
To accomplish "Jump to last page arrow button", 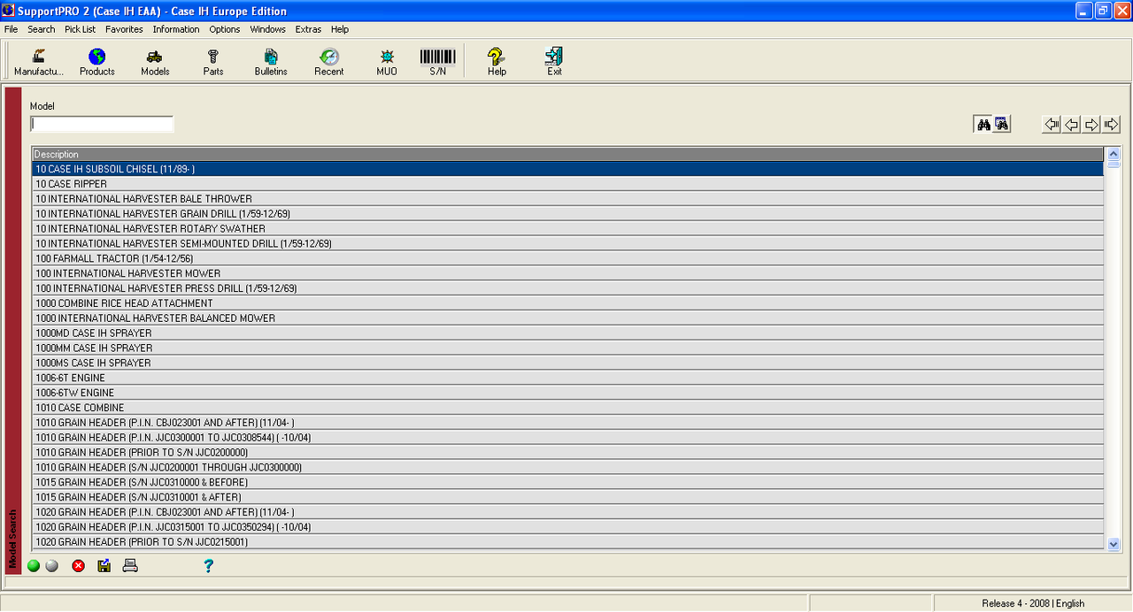I will coord(1112,125).
